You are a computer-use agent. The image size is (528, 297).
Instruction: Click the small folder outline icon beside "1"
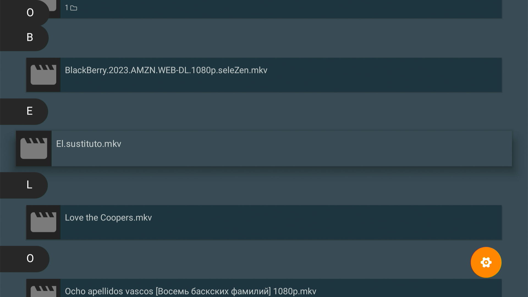pyautogui.click(x=74, y=8)
